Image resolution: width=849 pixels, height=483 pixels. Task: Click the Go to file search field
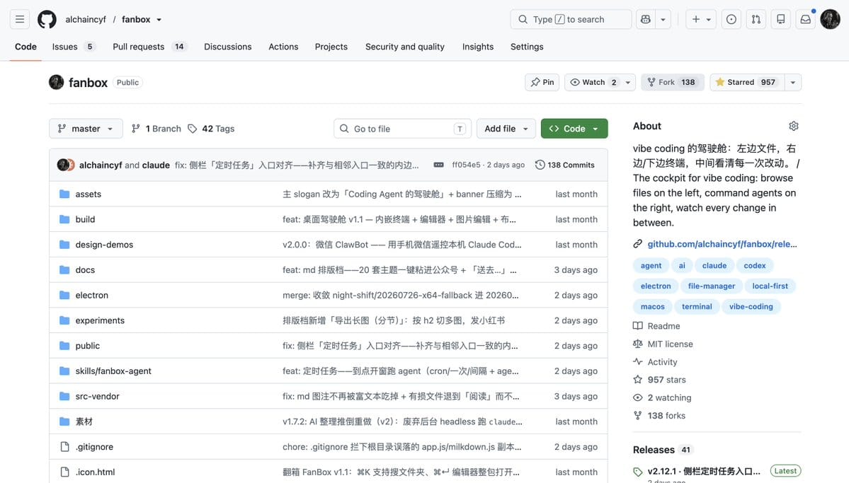402,129
